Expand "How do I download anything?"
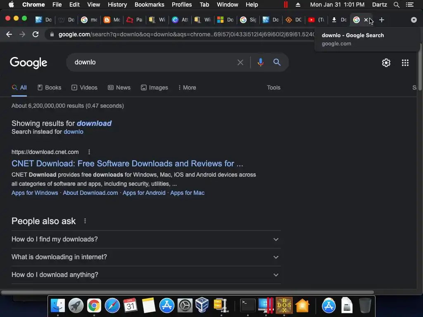 tap(146, 275)
